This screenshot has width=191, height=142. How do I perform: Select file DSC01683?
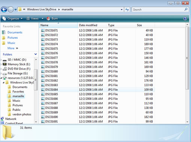pos(51,85)
